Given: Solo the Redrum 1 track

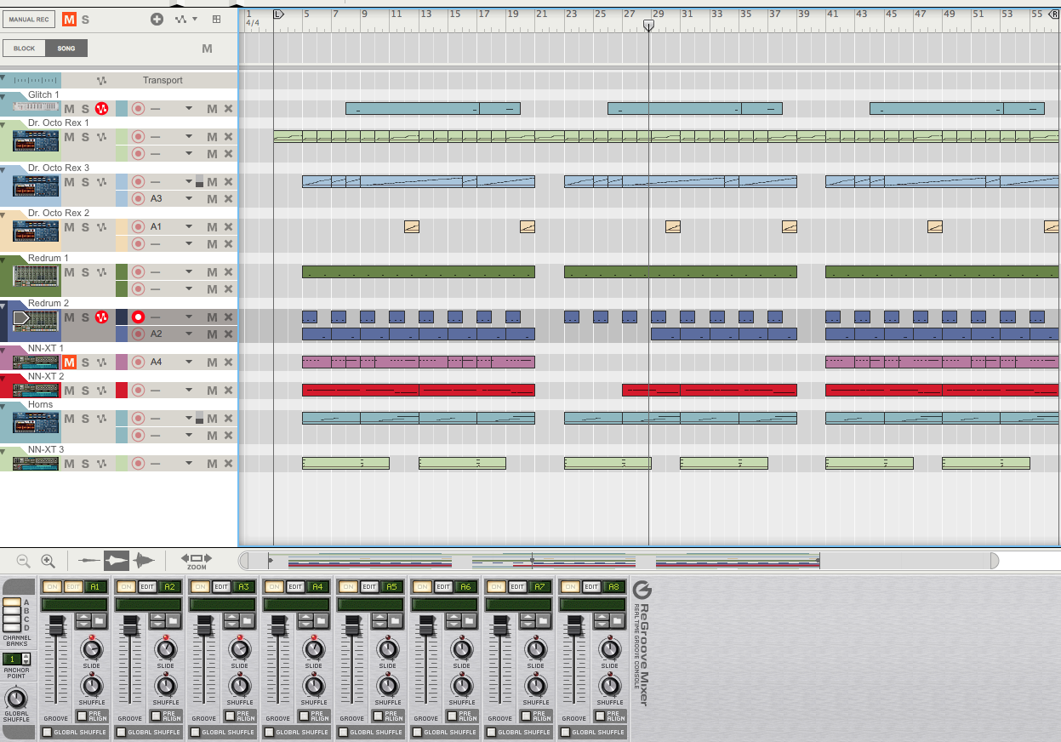Looking at the screenshot, I should click(x=85, y=271).
